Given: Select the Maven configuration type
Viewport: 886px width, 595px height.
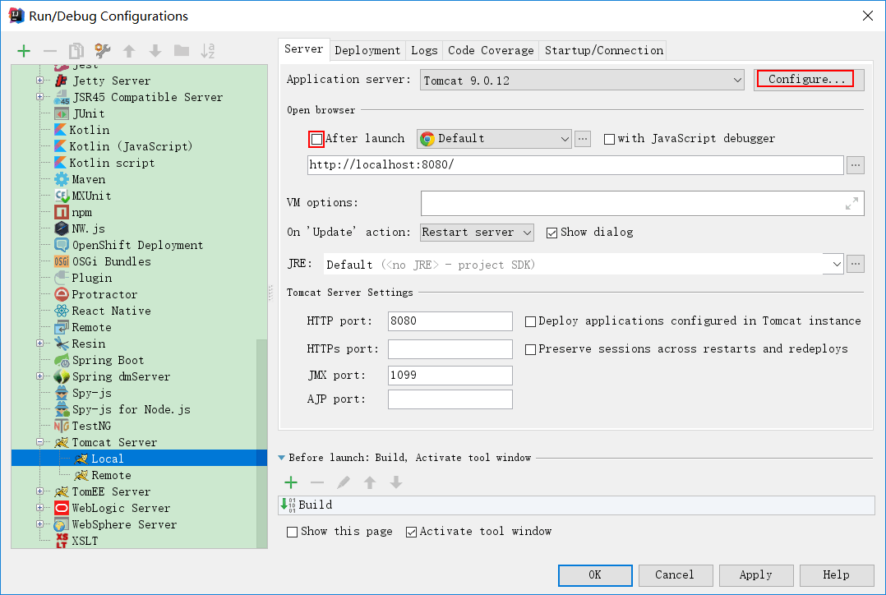Looking at the screenshot, I should coord(80,179).
